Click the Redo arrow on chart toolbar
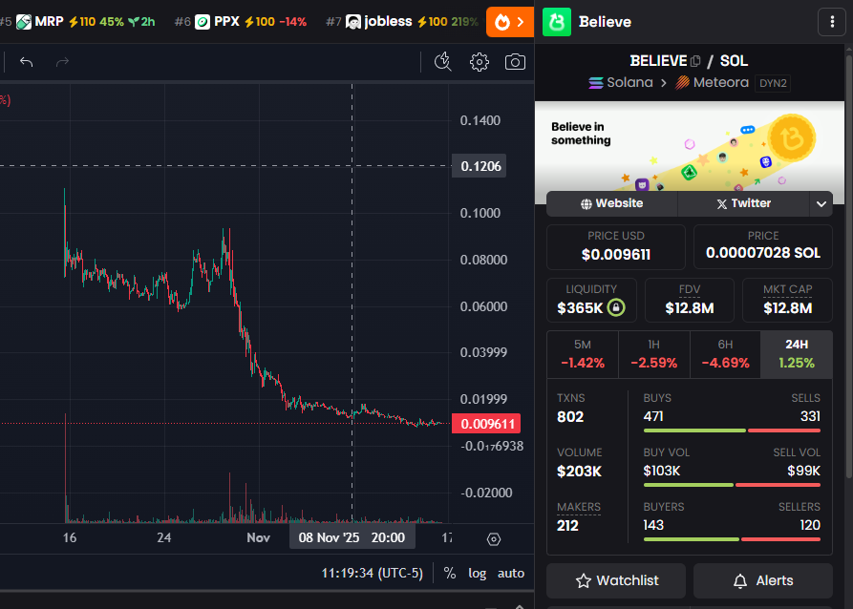853x609 pixels. (60, 60)
